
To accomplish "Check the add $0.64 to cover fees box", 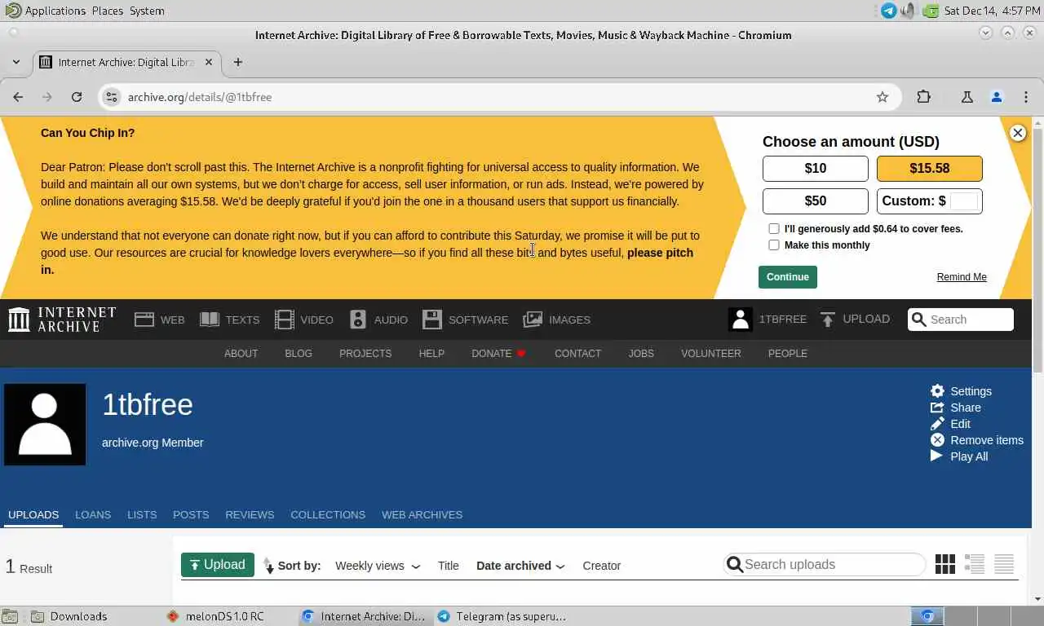I will (x=774, y=229).
